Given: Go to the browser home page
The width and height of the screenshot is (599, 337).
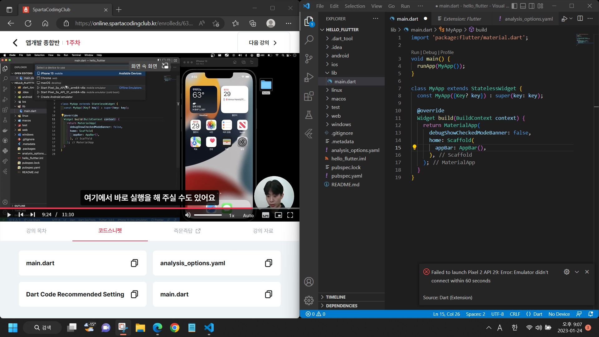Looking at the screenshot, I should [45, 23].
